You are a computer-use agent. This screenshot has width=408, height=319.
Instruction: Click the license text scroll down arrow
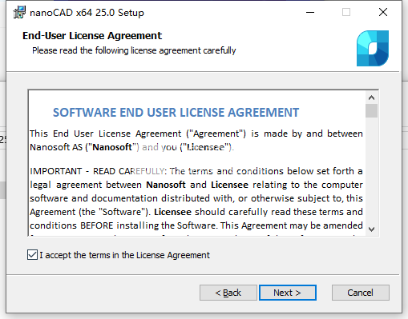click(x=371, y=229)
